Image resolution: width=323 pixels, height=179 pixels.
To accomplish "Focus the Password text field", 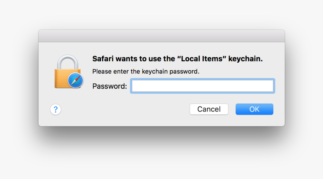I will coord(202,86).
